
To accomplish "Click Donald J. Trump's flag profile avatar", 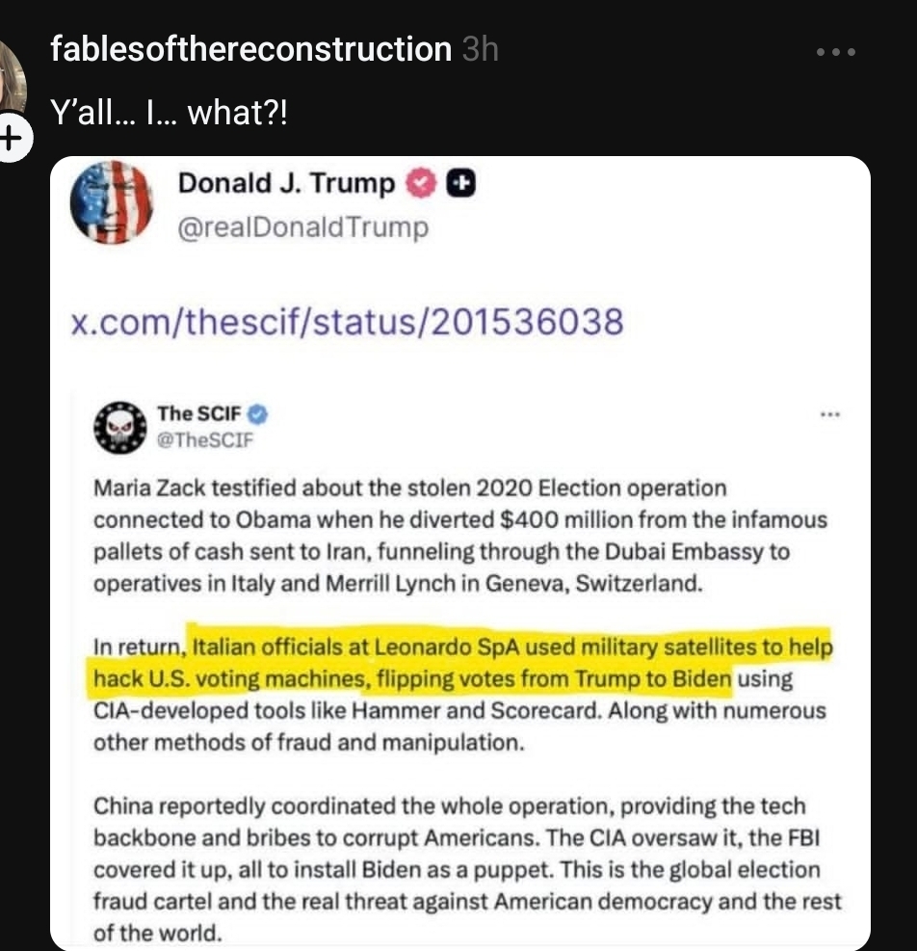I will click(114, 201).
